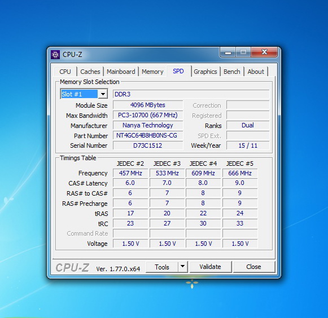Minimize the CPU-Z window
Image resolution: width=328 pixels, height=318 pixels.
(x=228, y=52)
